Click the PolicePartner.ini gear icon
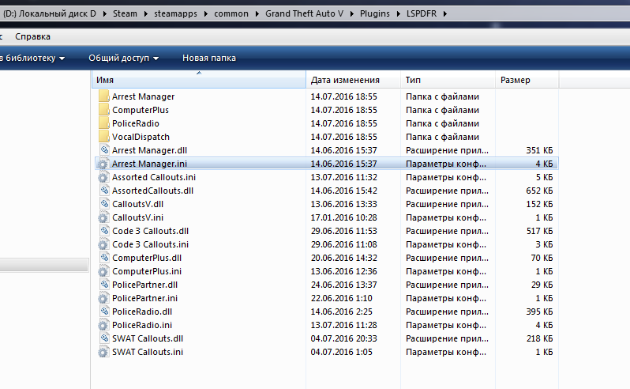The image size is (630, 389). pyautogui.click(x=103, y=298)
